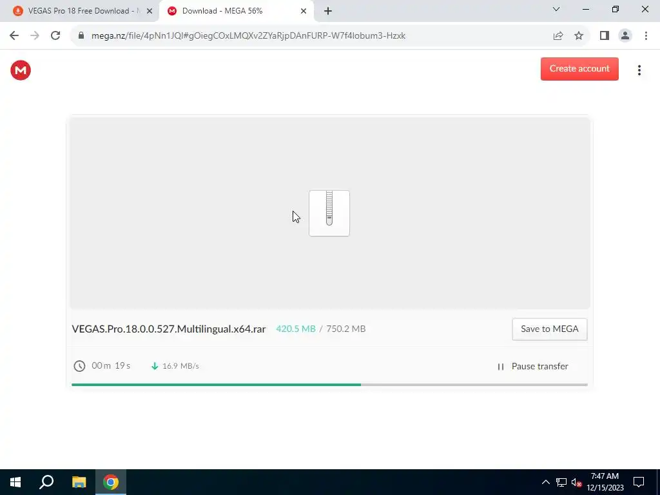The height and width of the screenshot is (495, 660).
Task: Click downloaded amount 420.5 MB
Action: click(295, 329)
